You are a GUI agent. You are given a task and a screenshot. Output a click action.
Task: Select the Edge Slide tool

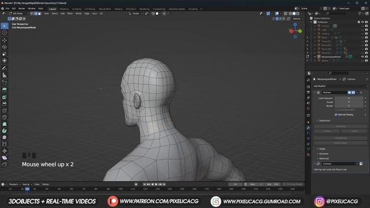5,144
